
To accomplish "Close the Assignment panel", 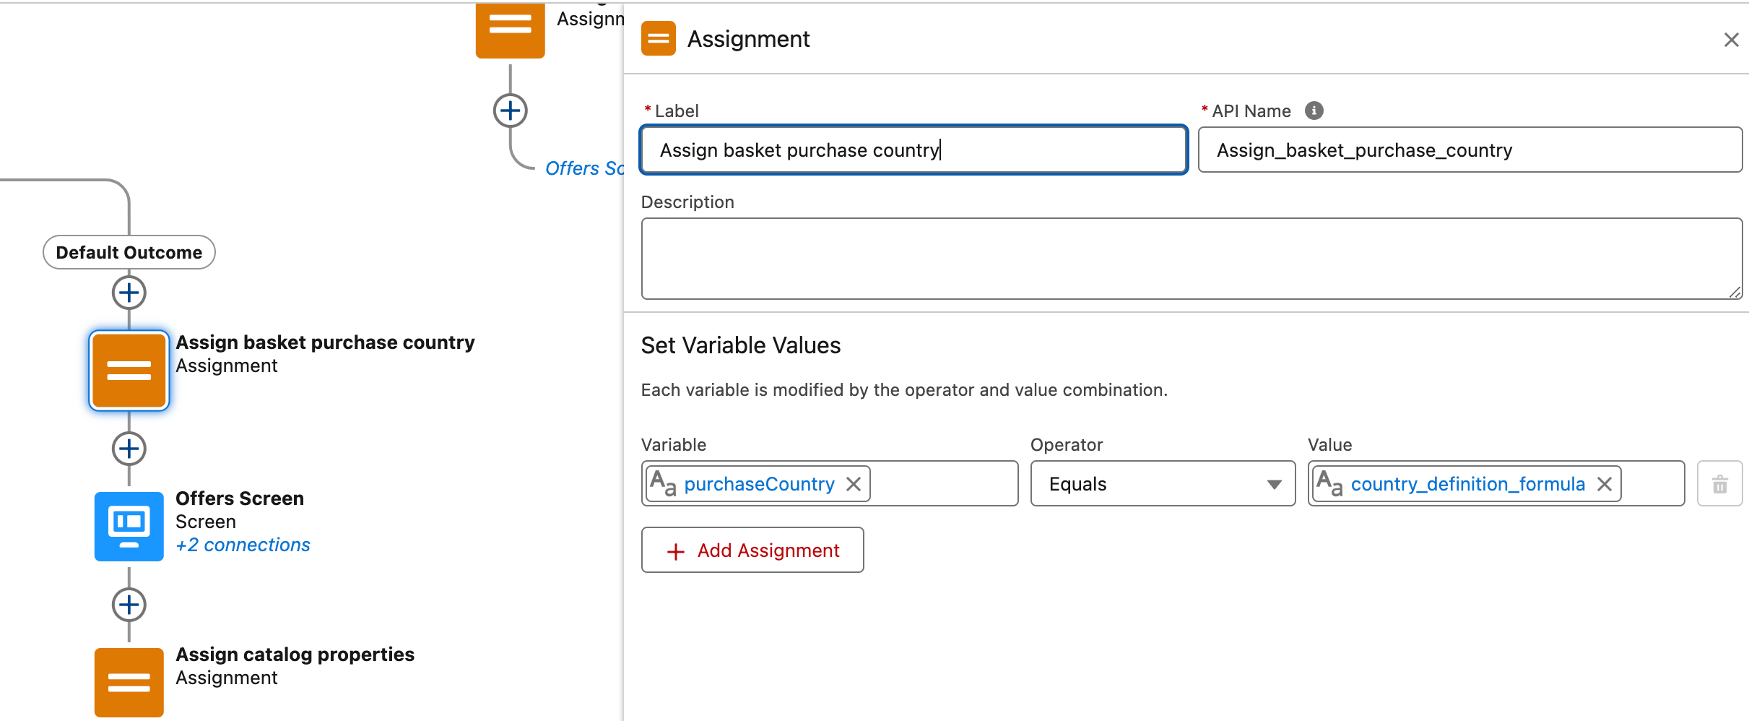I will (x=1731, y=40).
